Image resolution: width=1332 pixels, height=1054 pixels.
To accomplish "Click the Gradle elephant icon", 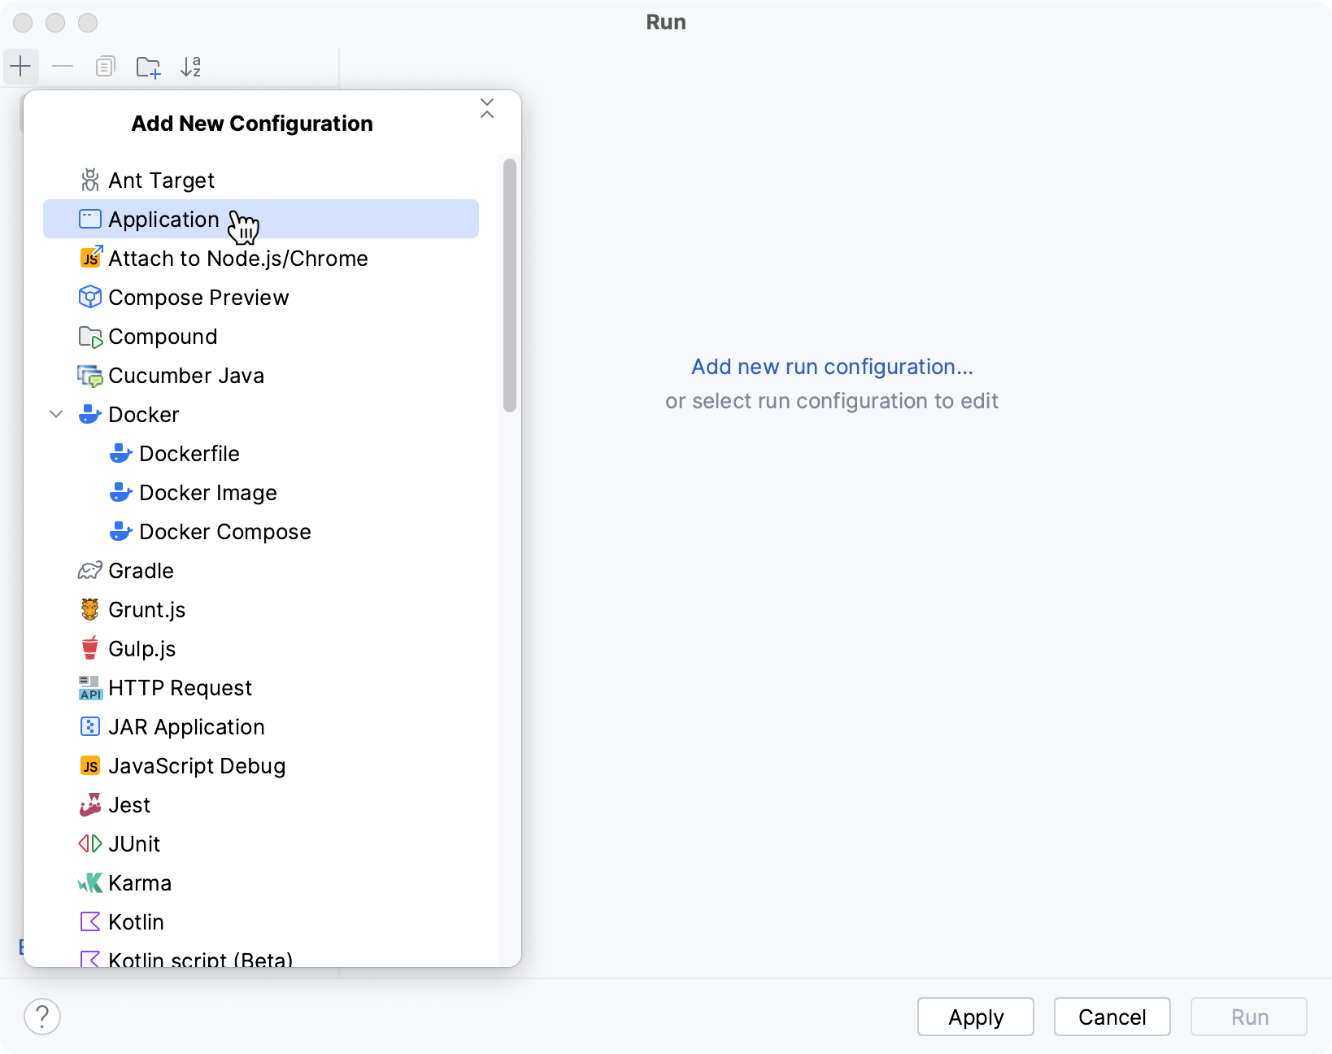I will click(x=90, y=570).
